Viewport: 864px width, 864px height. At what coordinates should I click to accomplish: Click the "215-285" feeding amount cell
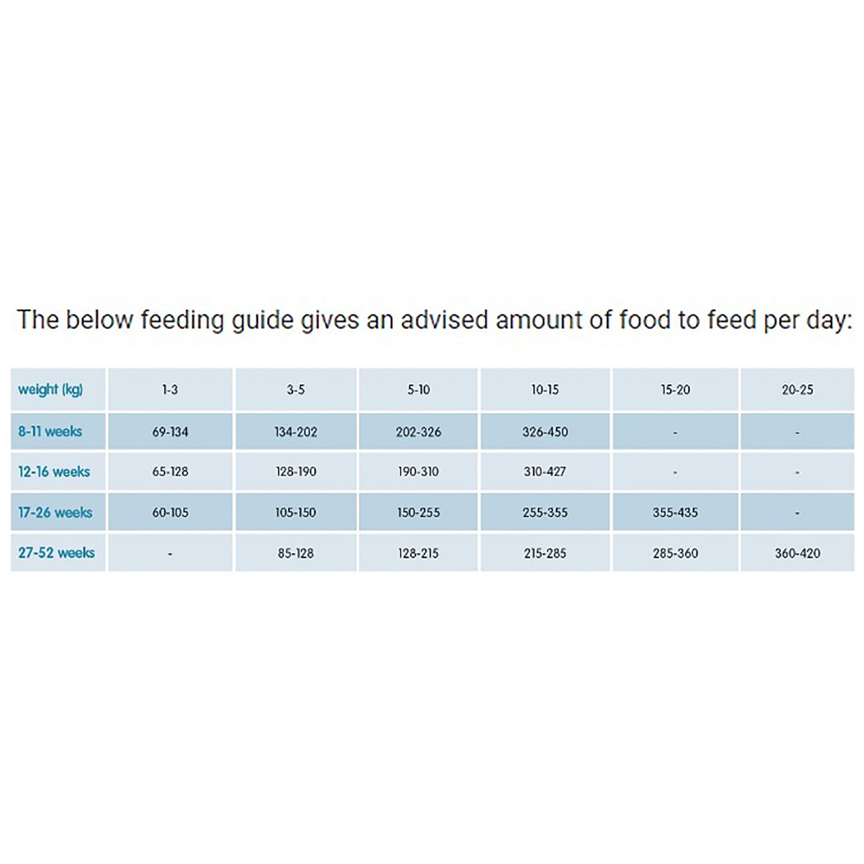click(545, 554)
